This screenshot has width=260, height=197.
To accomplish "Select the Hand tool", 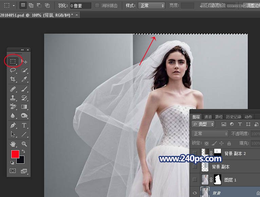I will coord(13,144).
